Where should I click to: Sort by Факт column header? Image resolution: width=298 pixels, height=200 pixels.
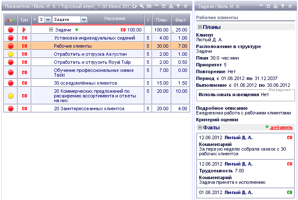pos(180,20)
